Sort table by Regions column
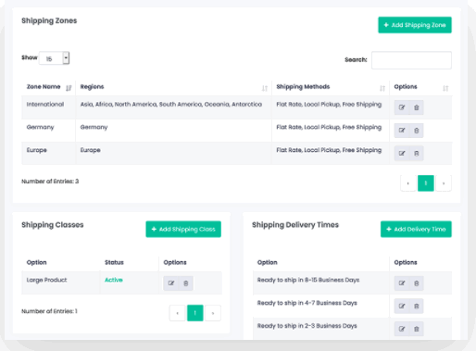This screenshot has height=351, width=476. tap(265, 88)
